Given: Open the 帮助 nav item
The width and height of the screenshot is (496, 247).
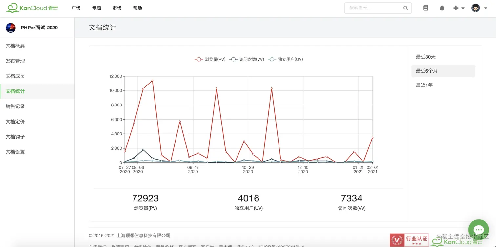Looking at the screenshot, I should [137, 8].
